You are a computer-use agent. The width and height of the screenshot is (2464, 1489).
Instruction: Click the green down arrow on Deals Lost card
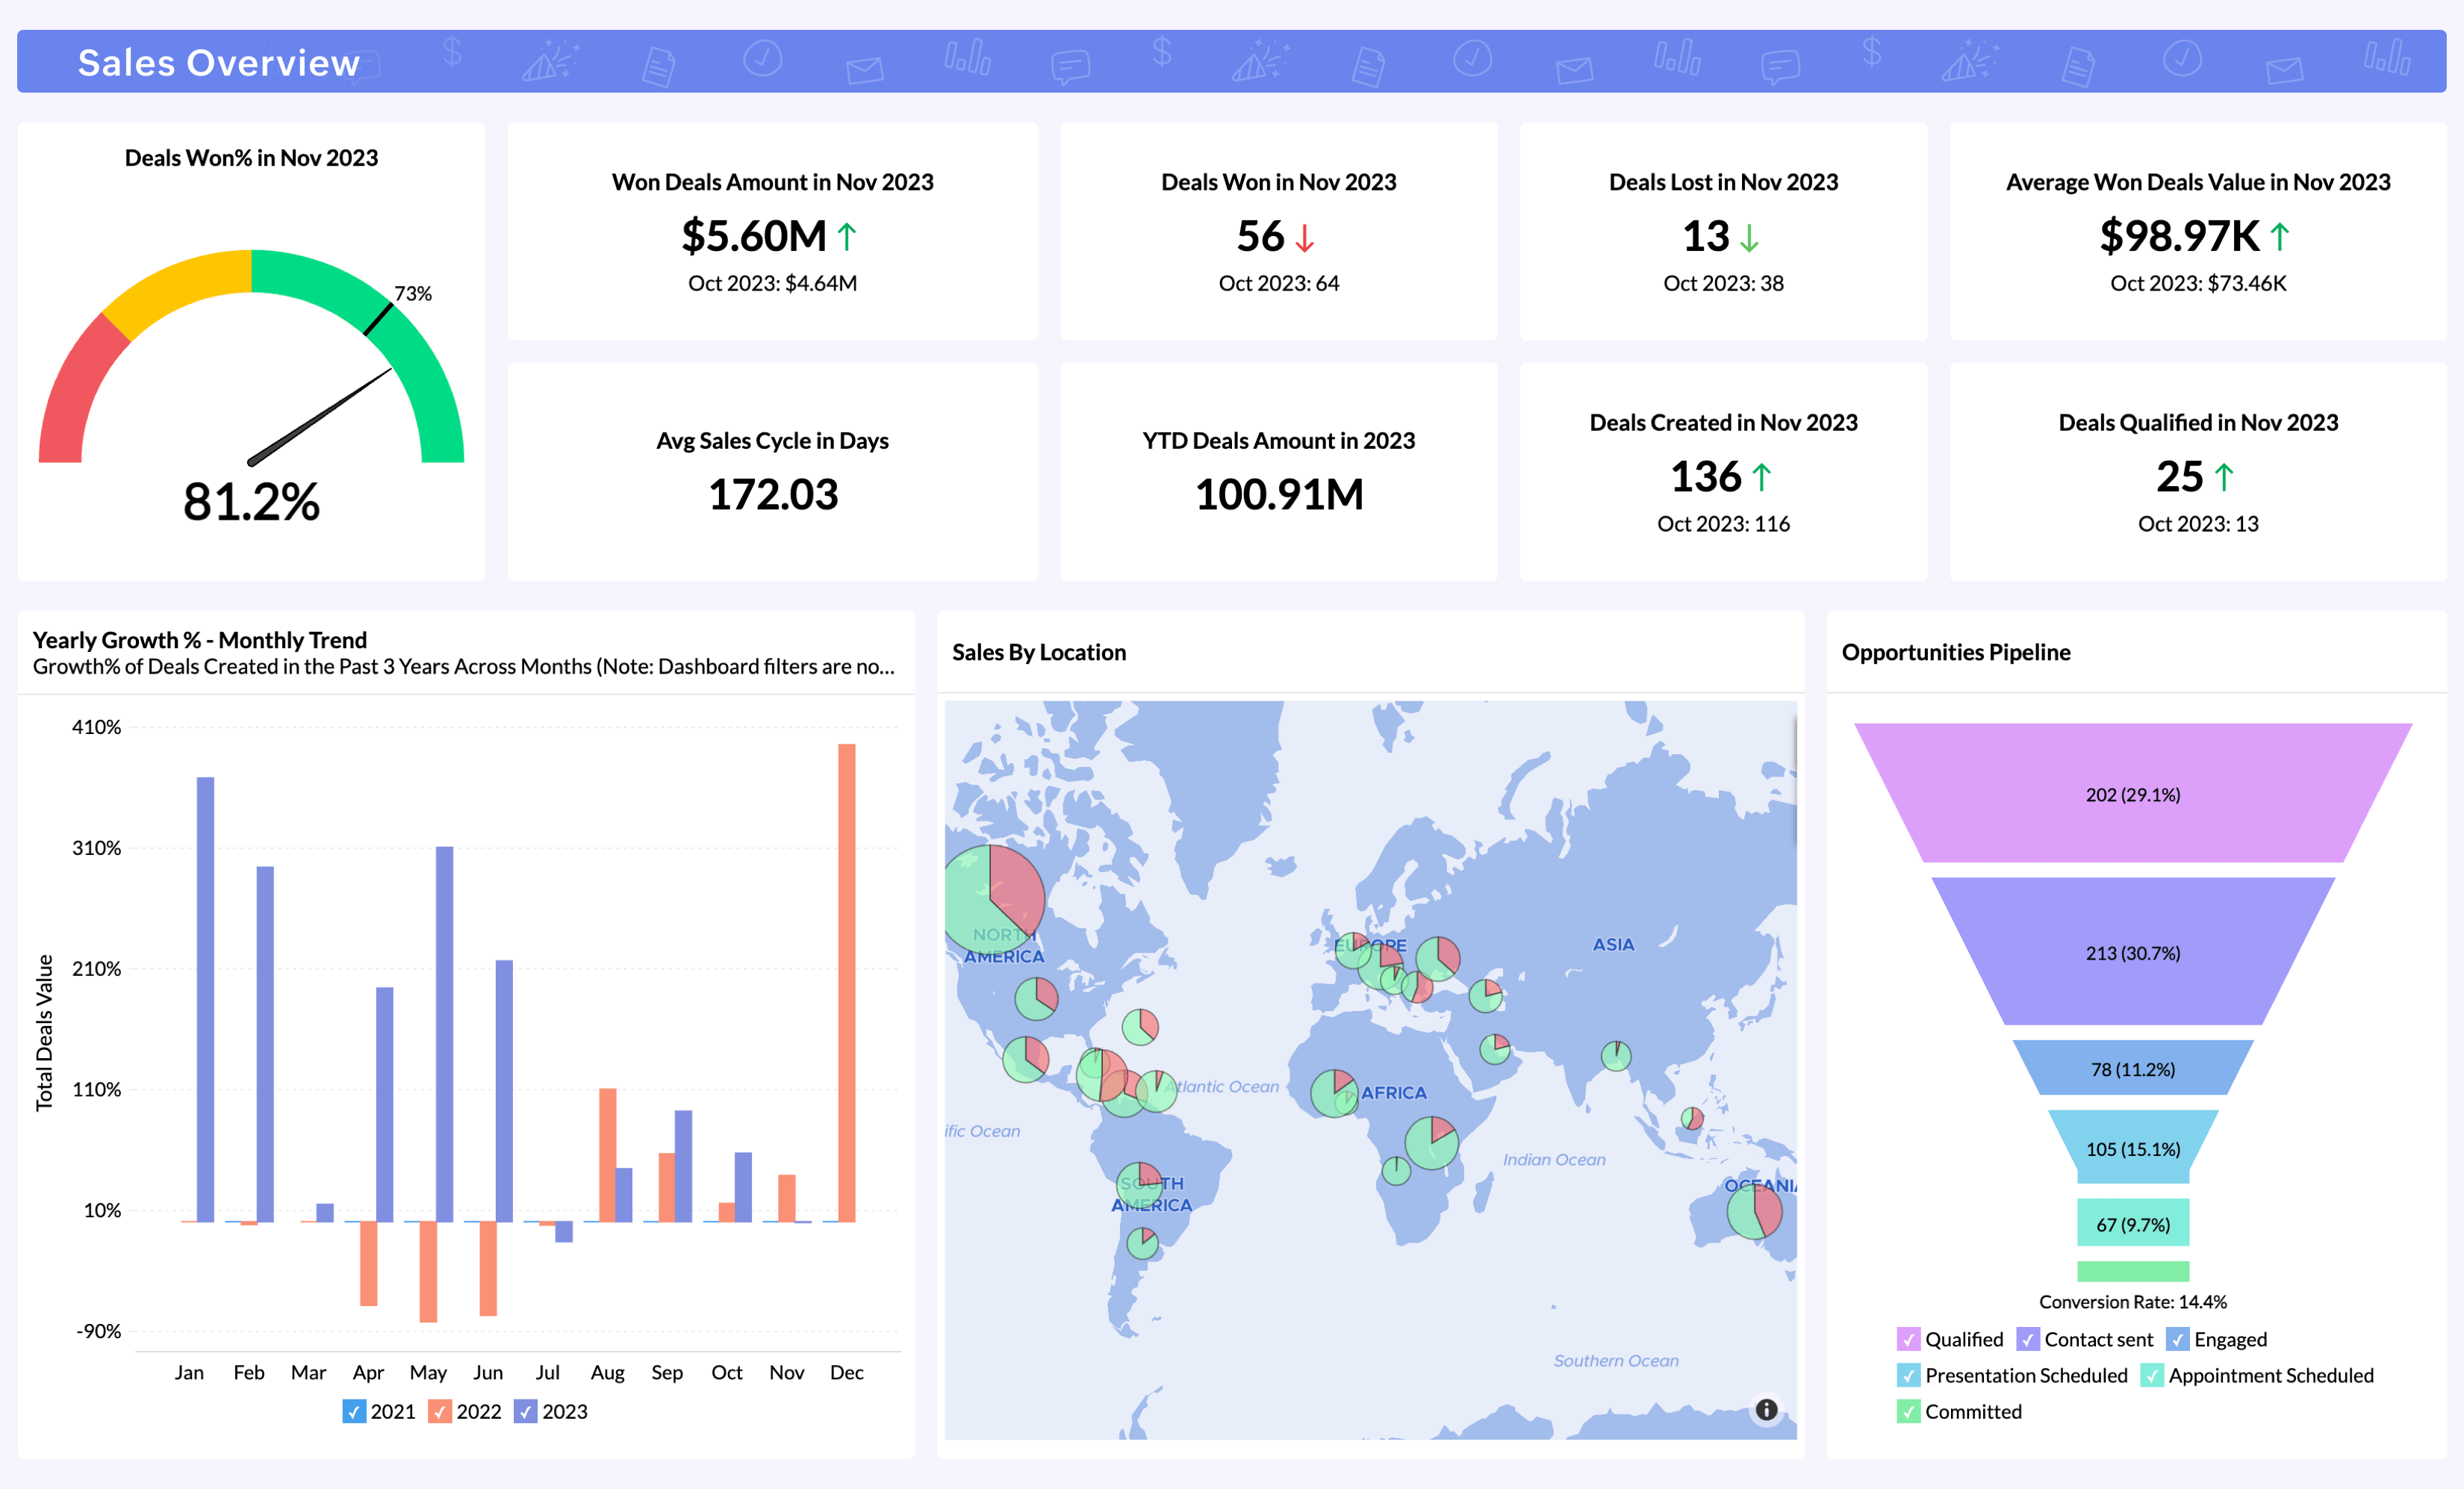(1749, 239)
